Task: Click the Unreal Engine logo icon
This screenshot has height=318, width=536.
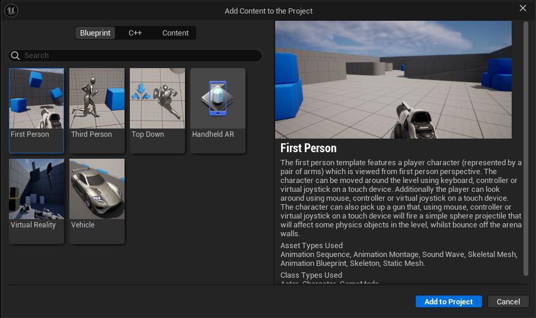Action: [x=11, y=11]
